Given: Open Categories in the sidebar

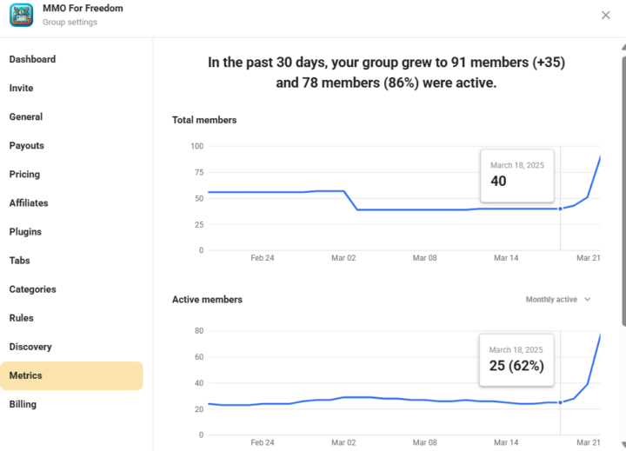Looking at the screenshot, I should pyautogui.click(x=33, y=289).
